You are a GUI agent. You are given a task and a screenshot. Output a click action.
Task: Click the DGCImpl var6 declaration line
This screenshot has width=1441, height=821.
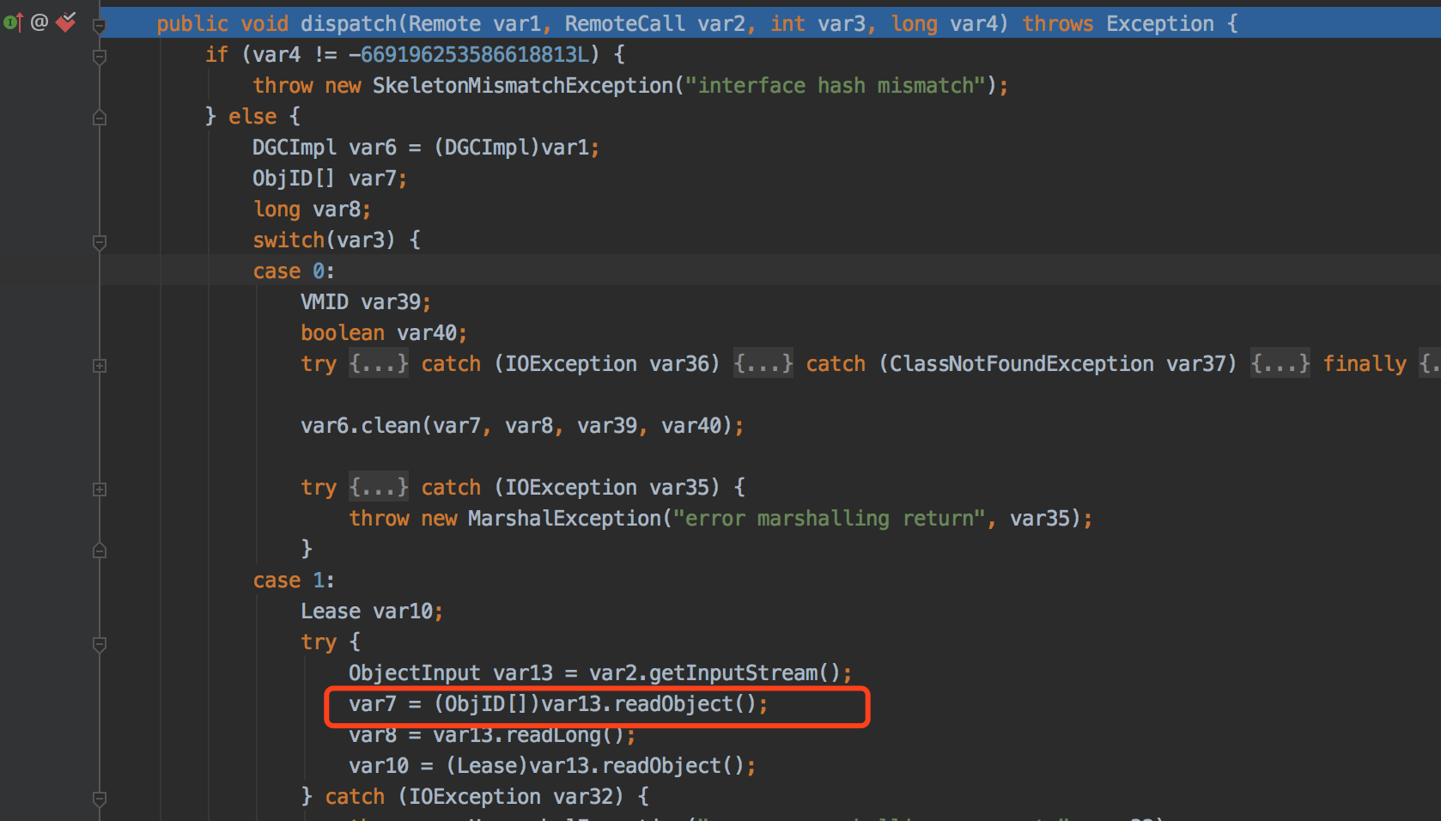click(426, 147)
